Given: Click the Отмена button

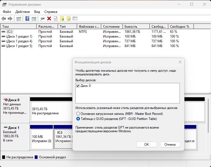Looking at the screenshot, I should click(x=170, y=145).
